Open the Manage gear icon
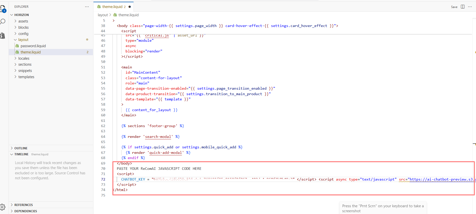Screen dimensions: 476x214 pos(3,207)
